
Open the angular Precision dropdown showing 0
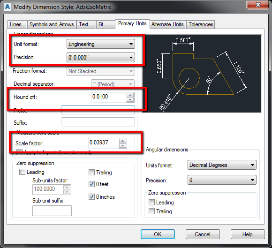click(222, 180)
